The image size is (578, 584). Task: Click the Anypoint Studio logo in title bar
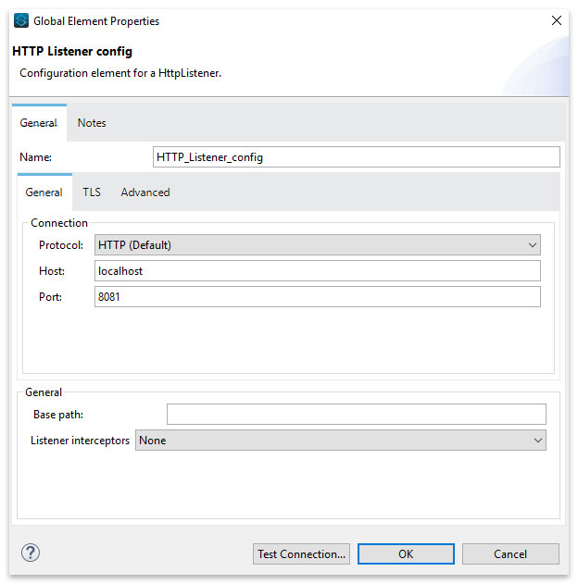(21, 21)
